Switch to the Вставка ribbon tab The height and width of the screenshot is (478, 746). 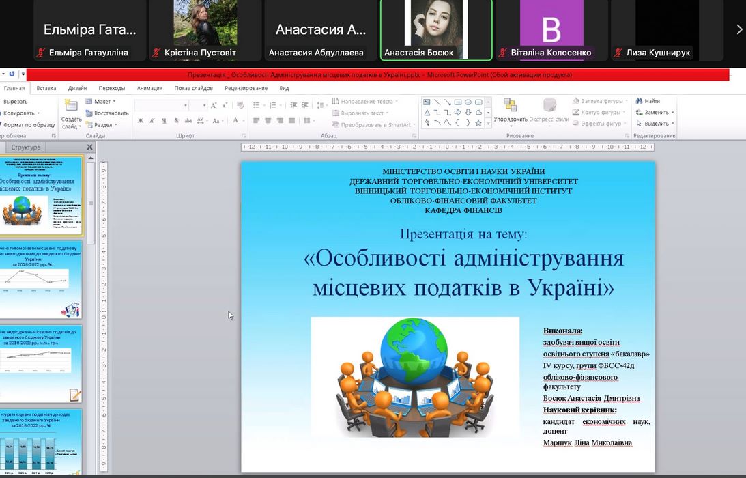pos(46,88)
